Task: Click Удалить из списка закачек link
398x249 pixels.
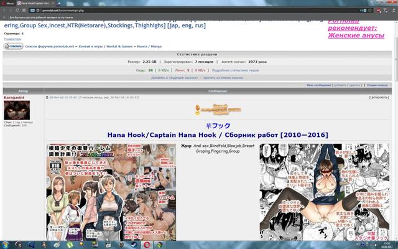Action: tap(223, 78)
